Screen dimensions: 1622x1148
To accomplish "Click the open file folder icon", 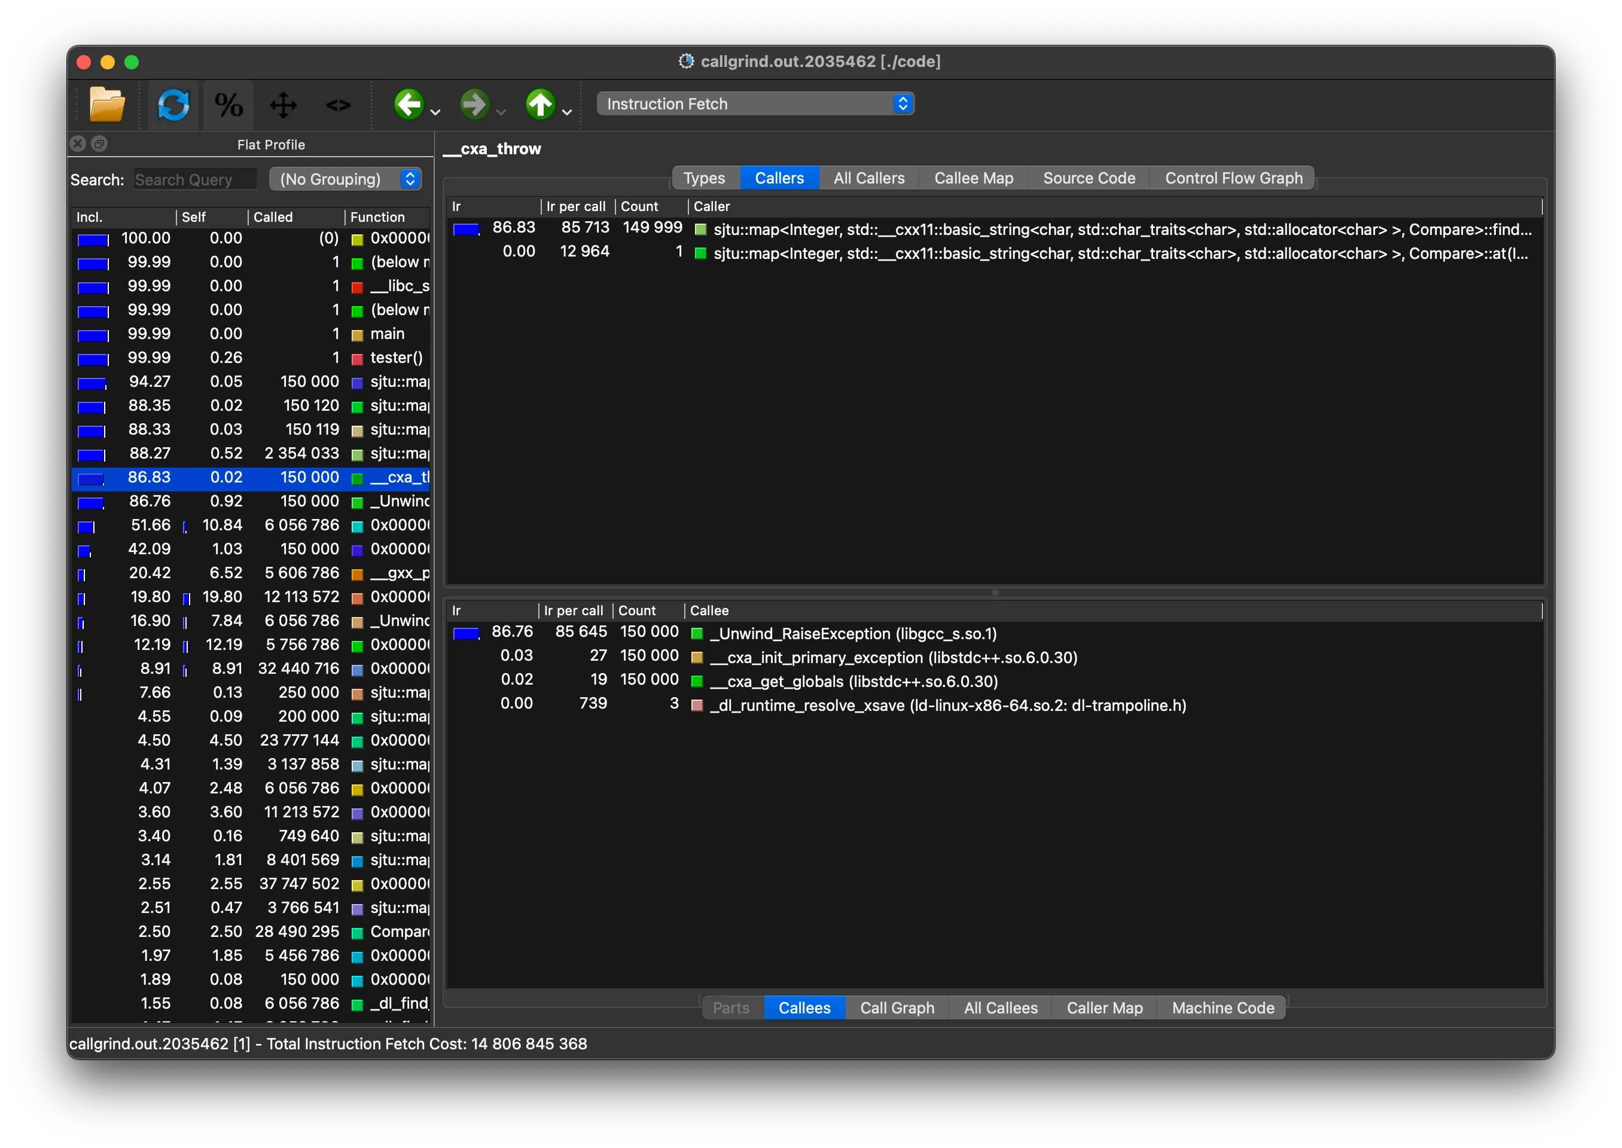I will [107, 105].
